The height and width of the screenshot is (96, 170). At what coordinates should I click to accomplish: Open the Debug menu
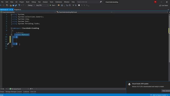[34, 2]
